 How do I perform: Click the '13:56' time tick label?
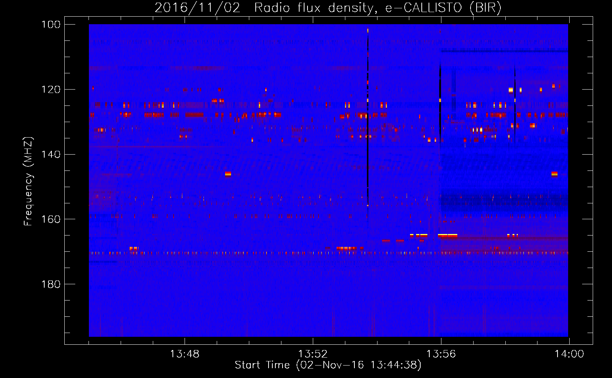tap(441, 354)
